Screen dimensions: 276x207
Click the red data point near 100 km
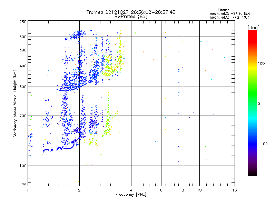pos(92,165)
